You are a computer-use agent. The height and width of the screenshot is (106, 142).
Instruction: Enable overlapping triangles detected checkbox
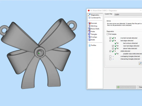[110, 56]
